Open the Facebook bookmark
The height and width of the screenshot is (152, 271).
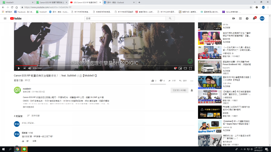24,12
